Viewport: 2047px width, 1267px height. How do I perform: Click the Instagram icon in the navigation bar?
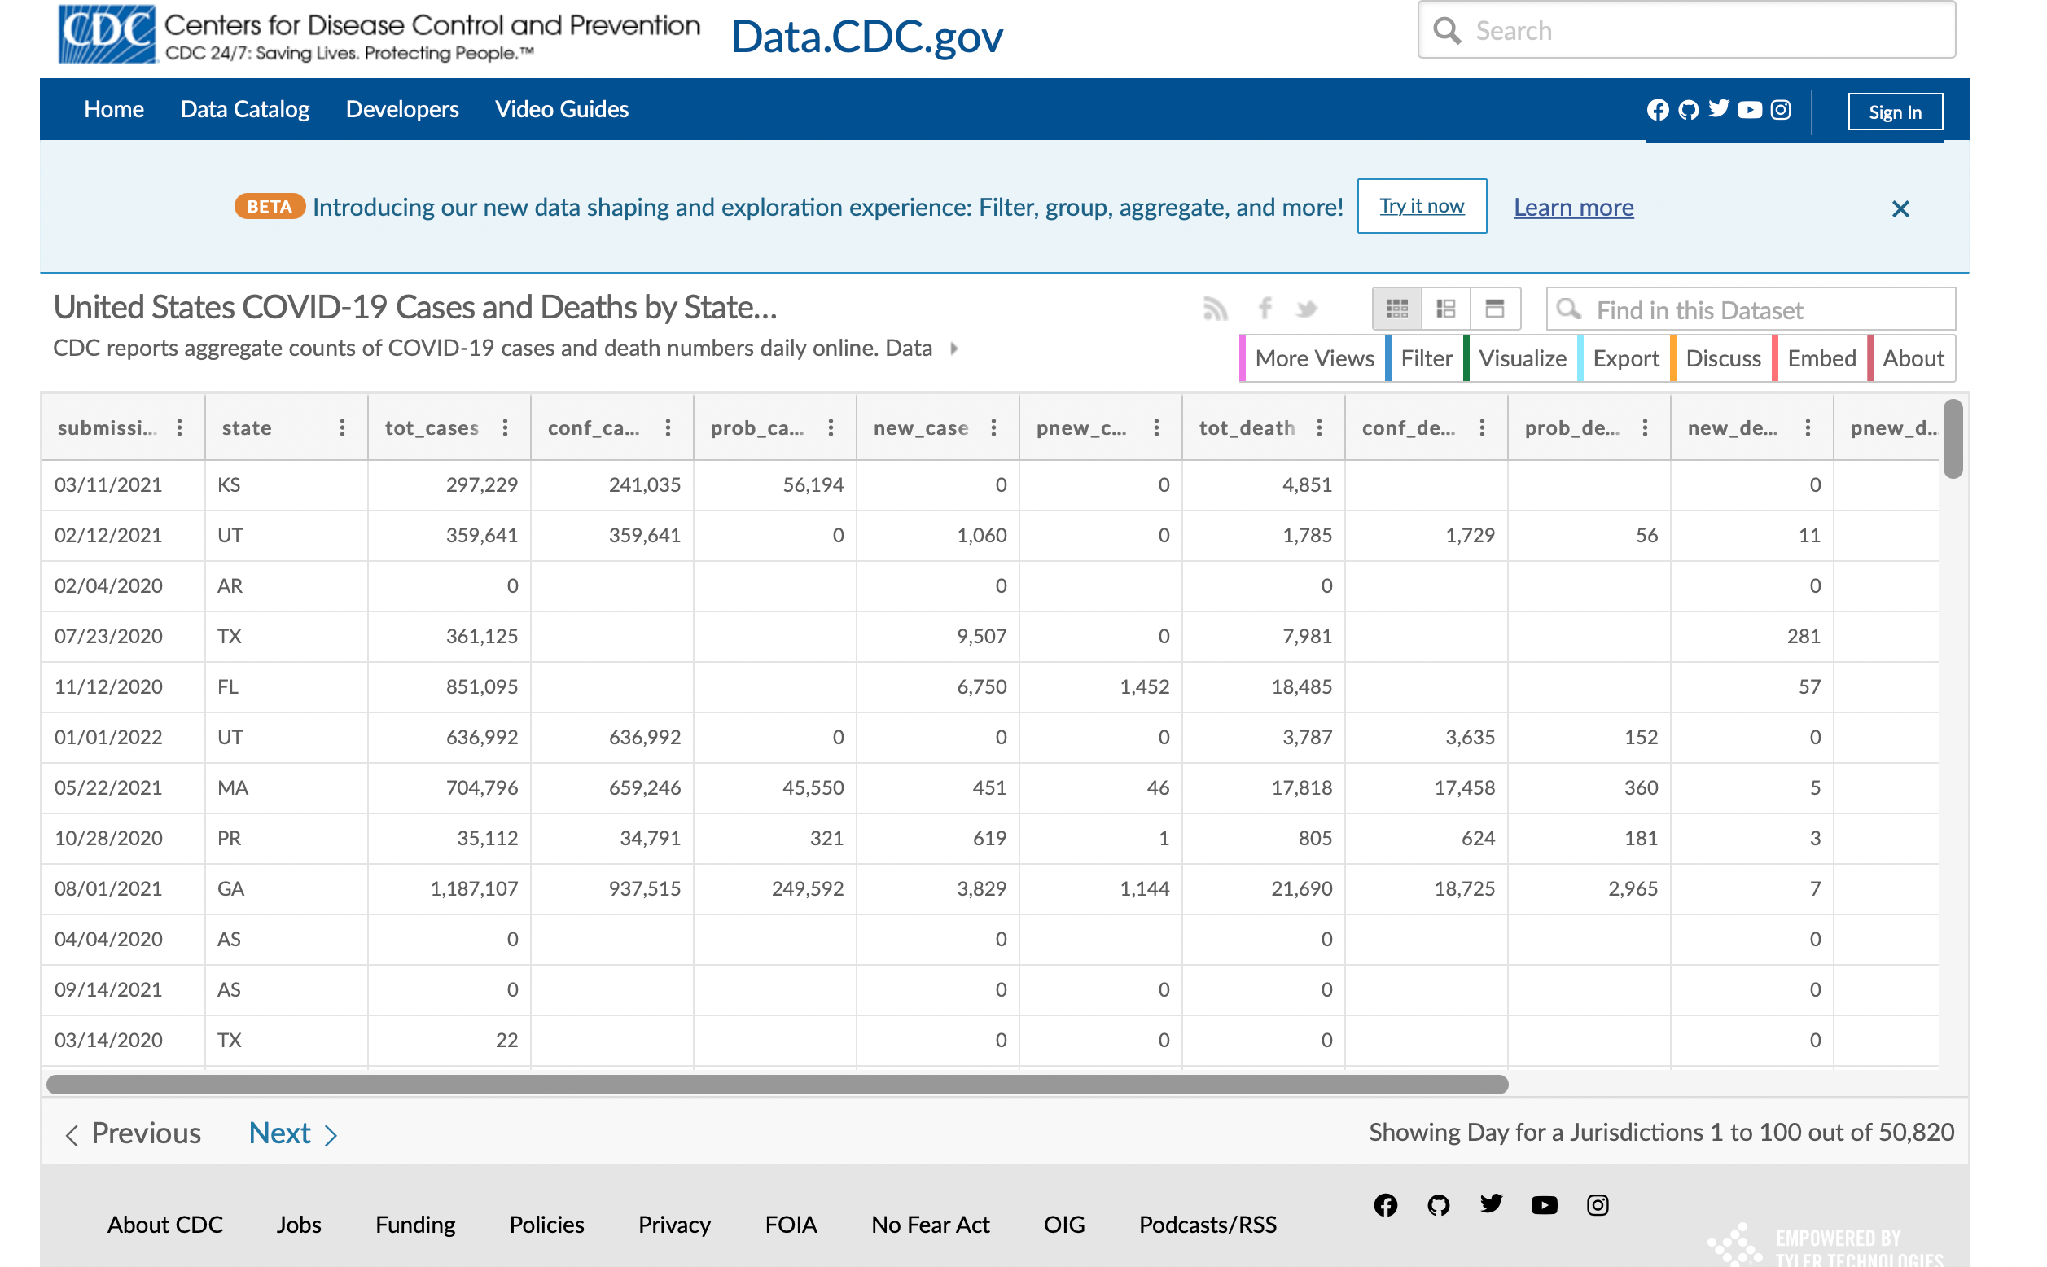pos(1780,110)
